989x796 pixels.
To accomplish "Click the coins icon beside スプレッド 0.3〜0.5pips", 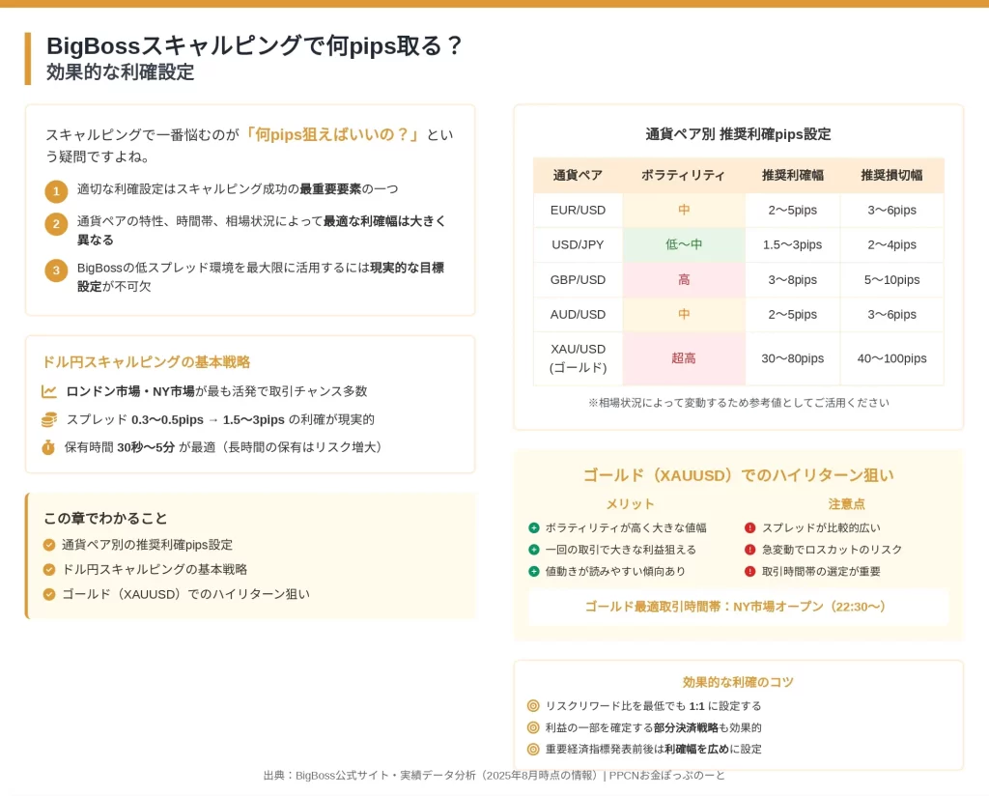I will pos(49,419).
